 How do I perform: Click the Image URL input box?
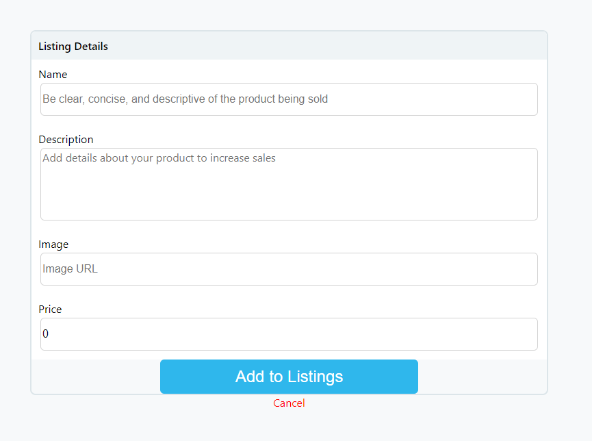(288, 268)
